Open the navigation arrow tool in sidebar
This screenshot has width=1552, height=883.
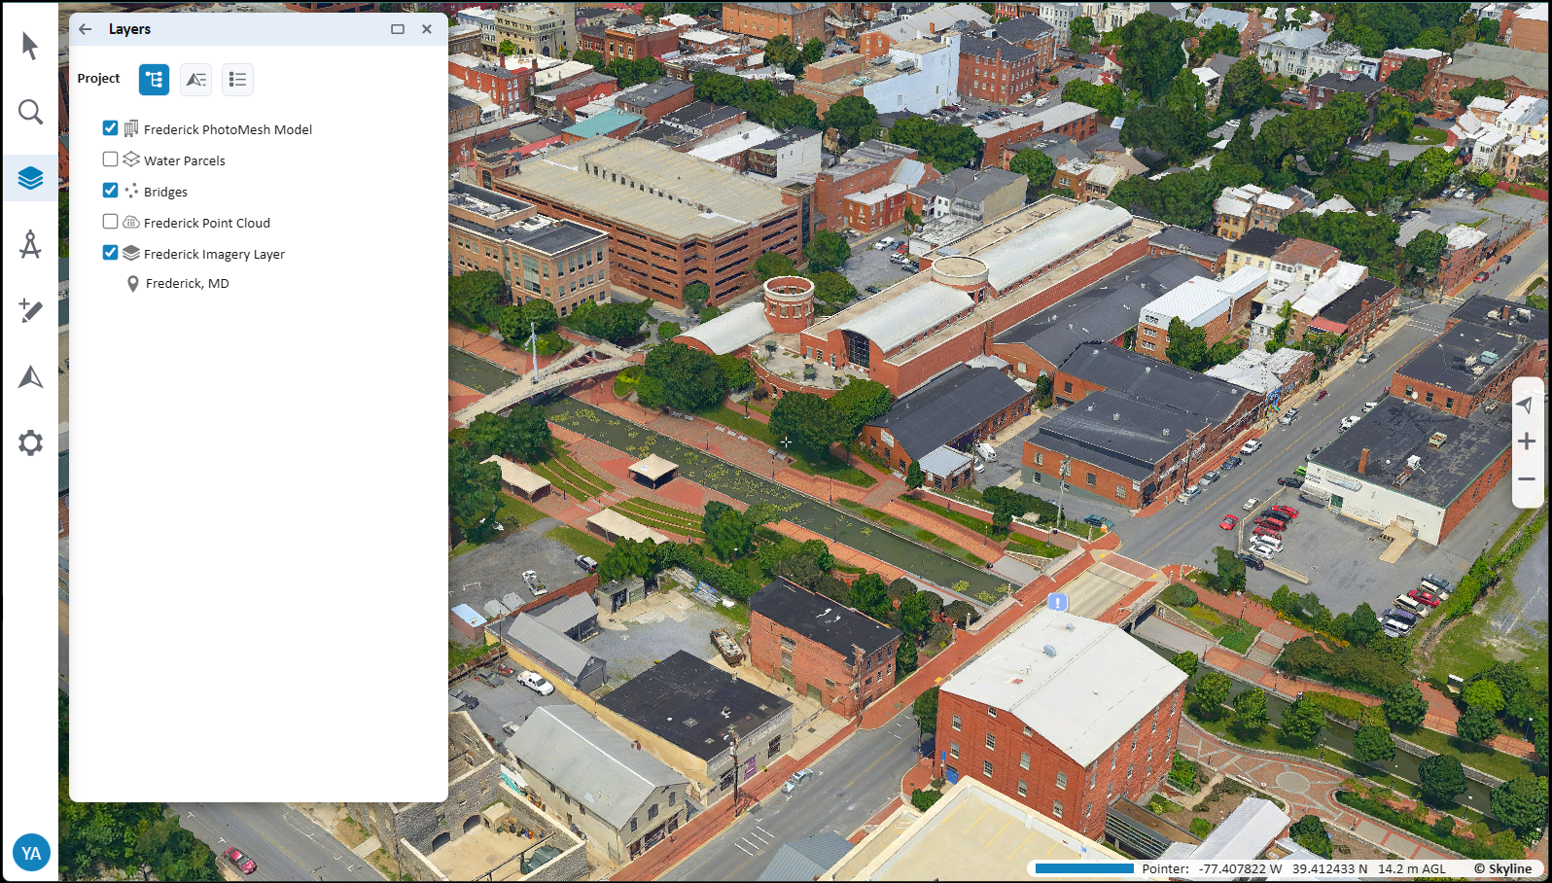pos(30,377)
